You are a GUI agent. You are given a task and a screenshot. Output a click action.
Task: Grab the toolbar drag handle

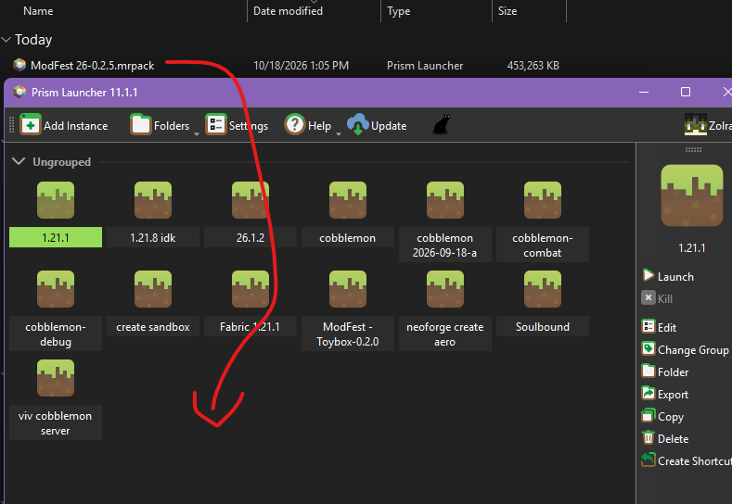[x=12, y=125]
